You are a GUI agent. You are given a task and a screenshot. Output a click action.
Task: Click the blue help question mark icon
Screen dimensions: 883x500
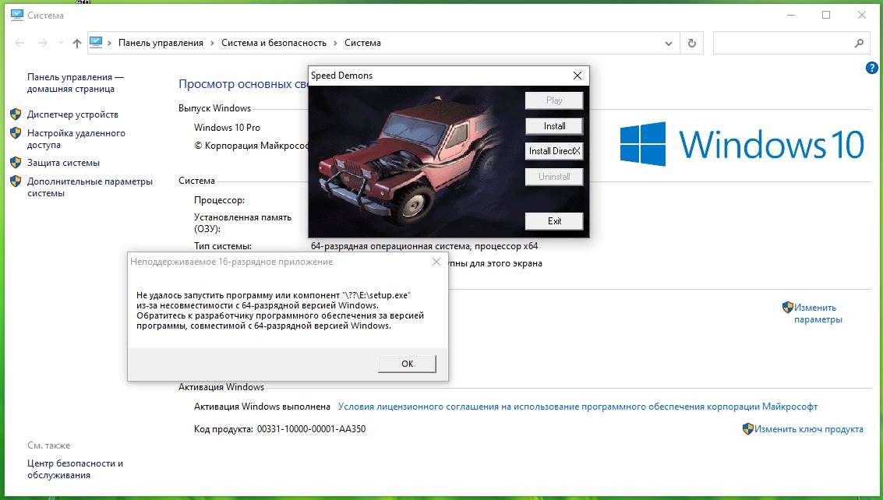click(x=872, y=69)
